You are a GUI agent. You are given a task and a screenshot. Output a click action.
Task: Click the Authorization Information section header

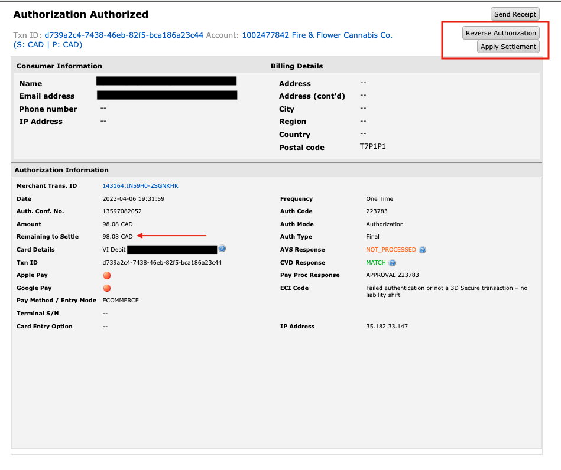tap(61, 170)
